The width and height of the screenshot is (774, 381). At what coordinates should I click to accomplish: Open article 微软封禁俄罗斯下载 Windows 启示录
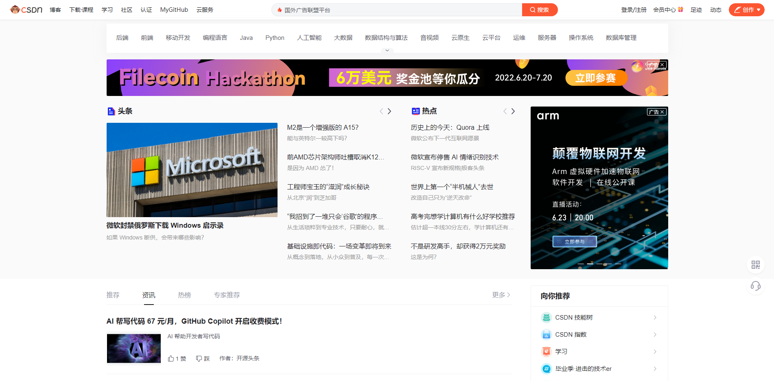(x=165, y=225)
